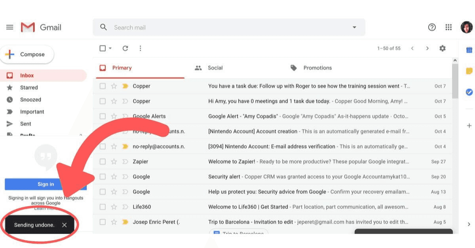Expand the side panel with right chevron
This screenshot has height=248, width=475.
tap(469, 224)
